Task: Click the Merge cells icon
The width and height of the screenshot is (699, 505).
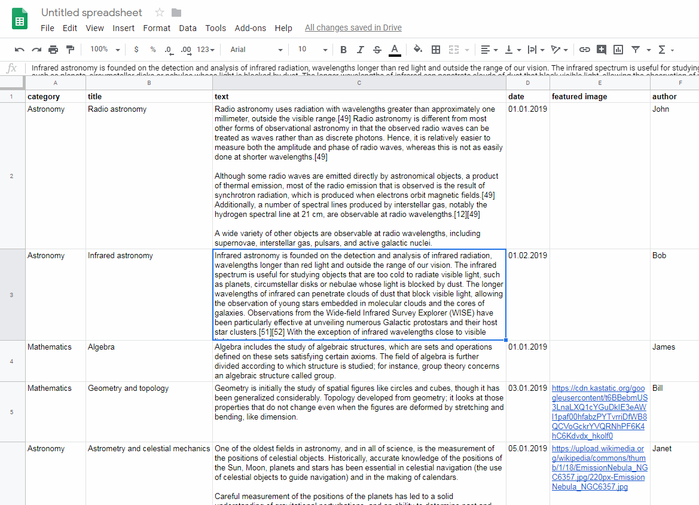Action: pos(454,50)
